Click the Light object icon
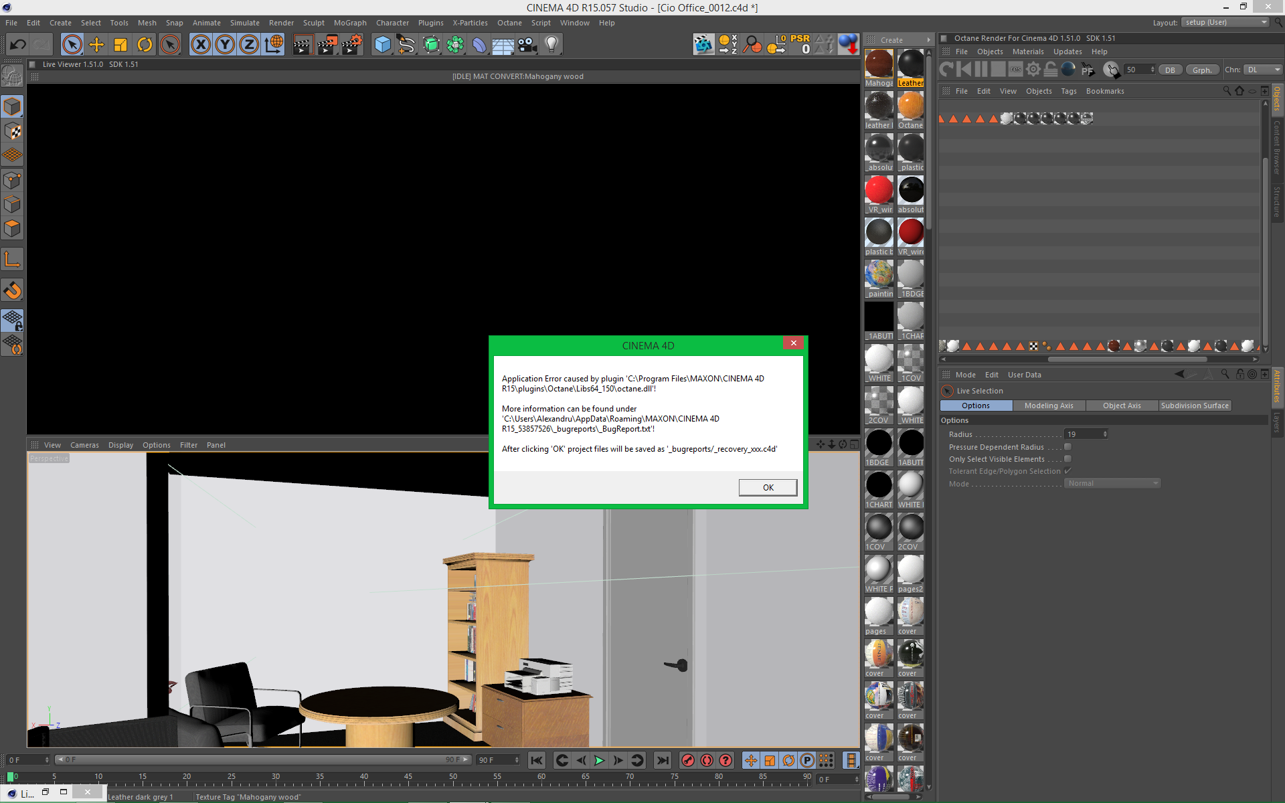1285x803 pixels. point(551,45)
